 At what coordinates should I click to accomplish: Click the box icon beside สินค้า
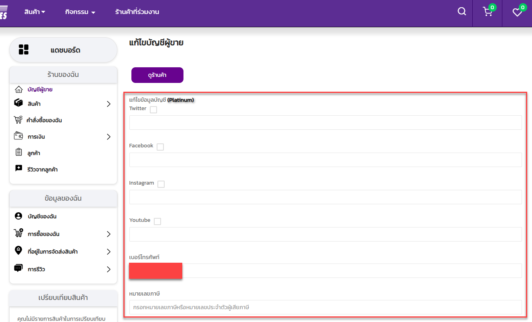(18, 103)
